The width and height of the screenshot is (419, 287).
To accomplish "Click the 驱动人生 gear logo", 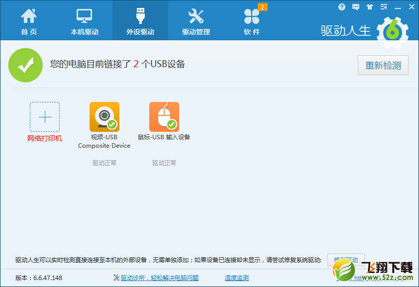I will point(392,32).
